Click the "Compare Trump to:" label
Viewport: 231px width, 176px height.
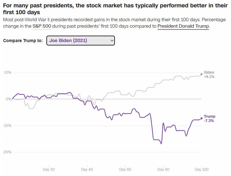23,41
